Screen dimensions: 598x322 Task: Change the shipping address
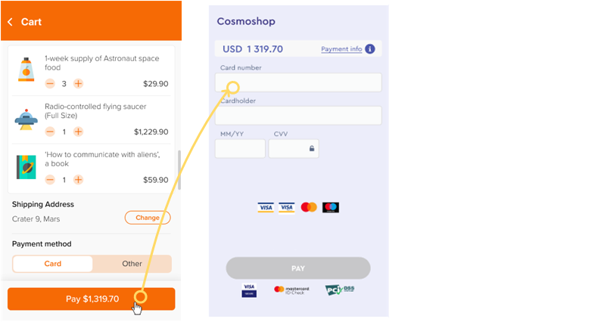click(148, 218)
